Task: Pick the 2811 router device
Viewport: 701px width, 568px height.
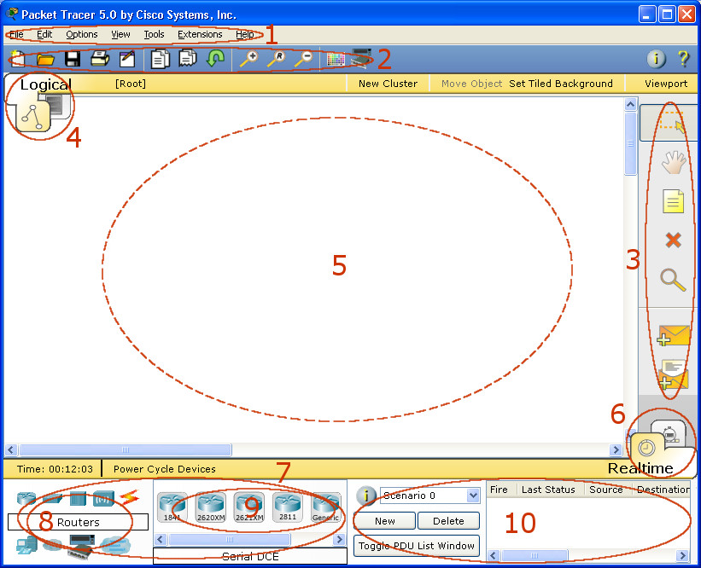Action: click(288, 507)
